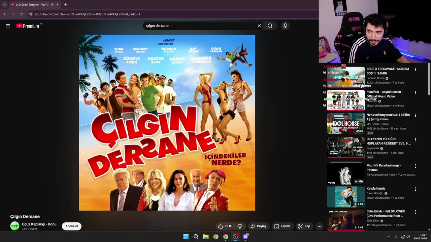The height and width of the screenshot is (242, 431).
Task: Open menu for manifest Başrol Sensin video
Action: click(x=416, y=92)
